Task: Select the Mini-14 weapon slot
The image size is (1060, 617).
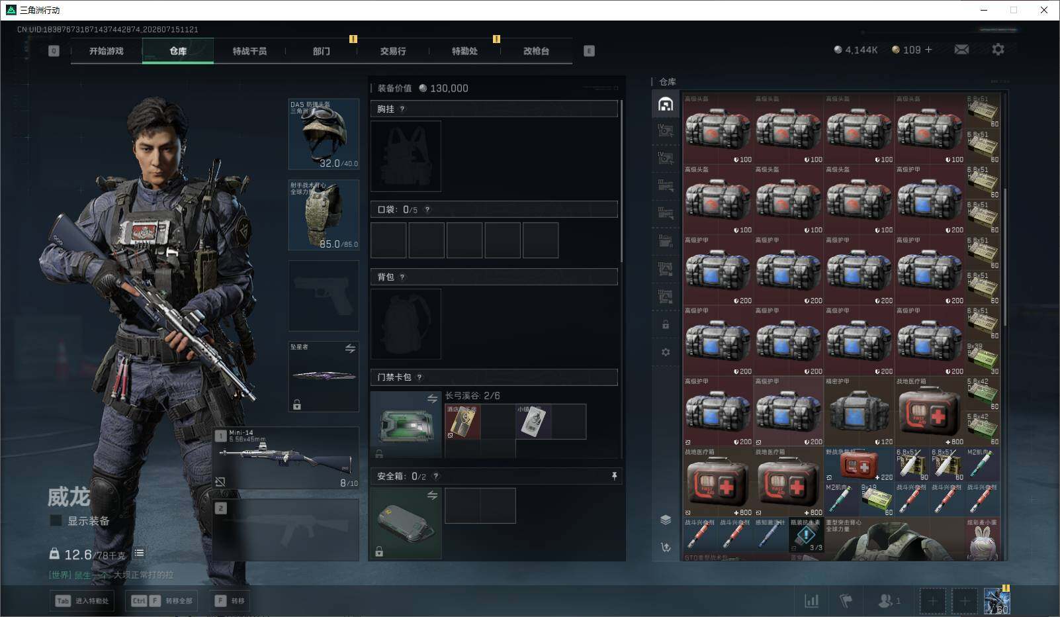Action: click(286, 458)
